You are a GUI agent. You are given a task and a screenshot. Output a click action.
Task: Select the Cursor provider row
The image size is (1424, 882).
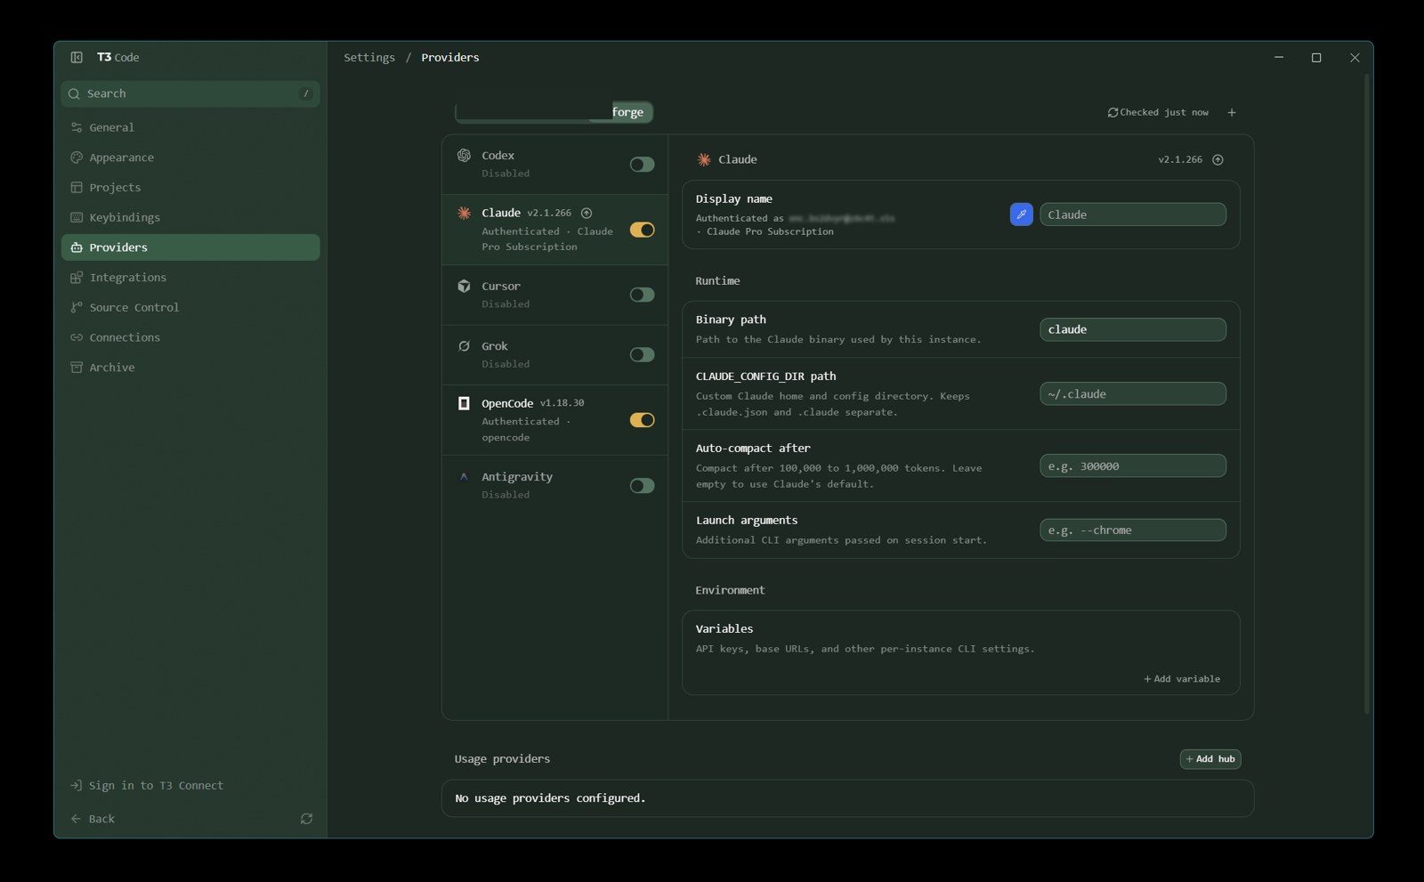click(554, 295)
